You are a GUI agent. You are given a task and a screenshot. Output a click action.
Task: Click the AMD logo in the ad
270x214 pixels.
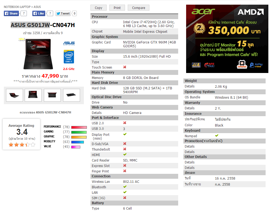coord(251,12)
